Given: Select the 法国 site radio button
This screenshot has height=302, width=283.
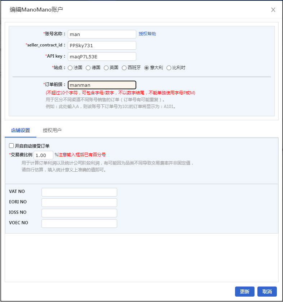Looking at the screenshot, I should [x=70, y=68].
